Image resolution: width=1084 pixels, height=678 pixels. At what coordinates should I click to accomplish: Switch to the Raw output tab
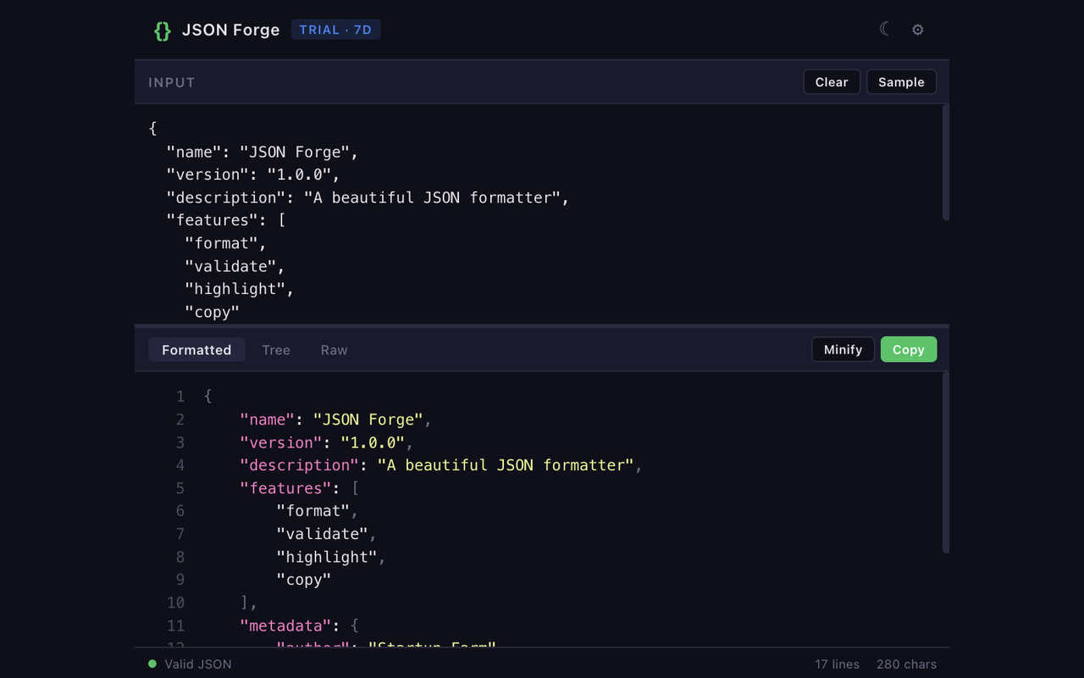coord(334,350)
